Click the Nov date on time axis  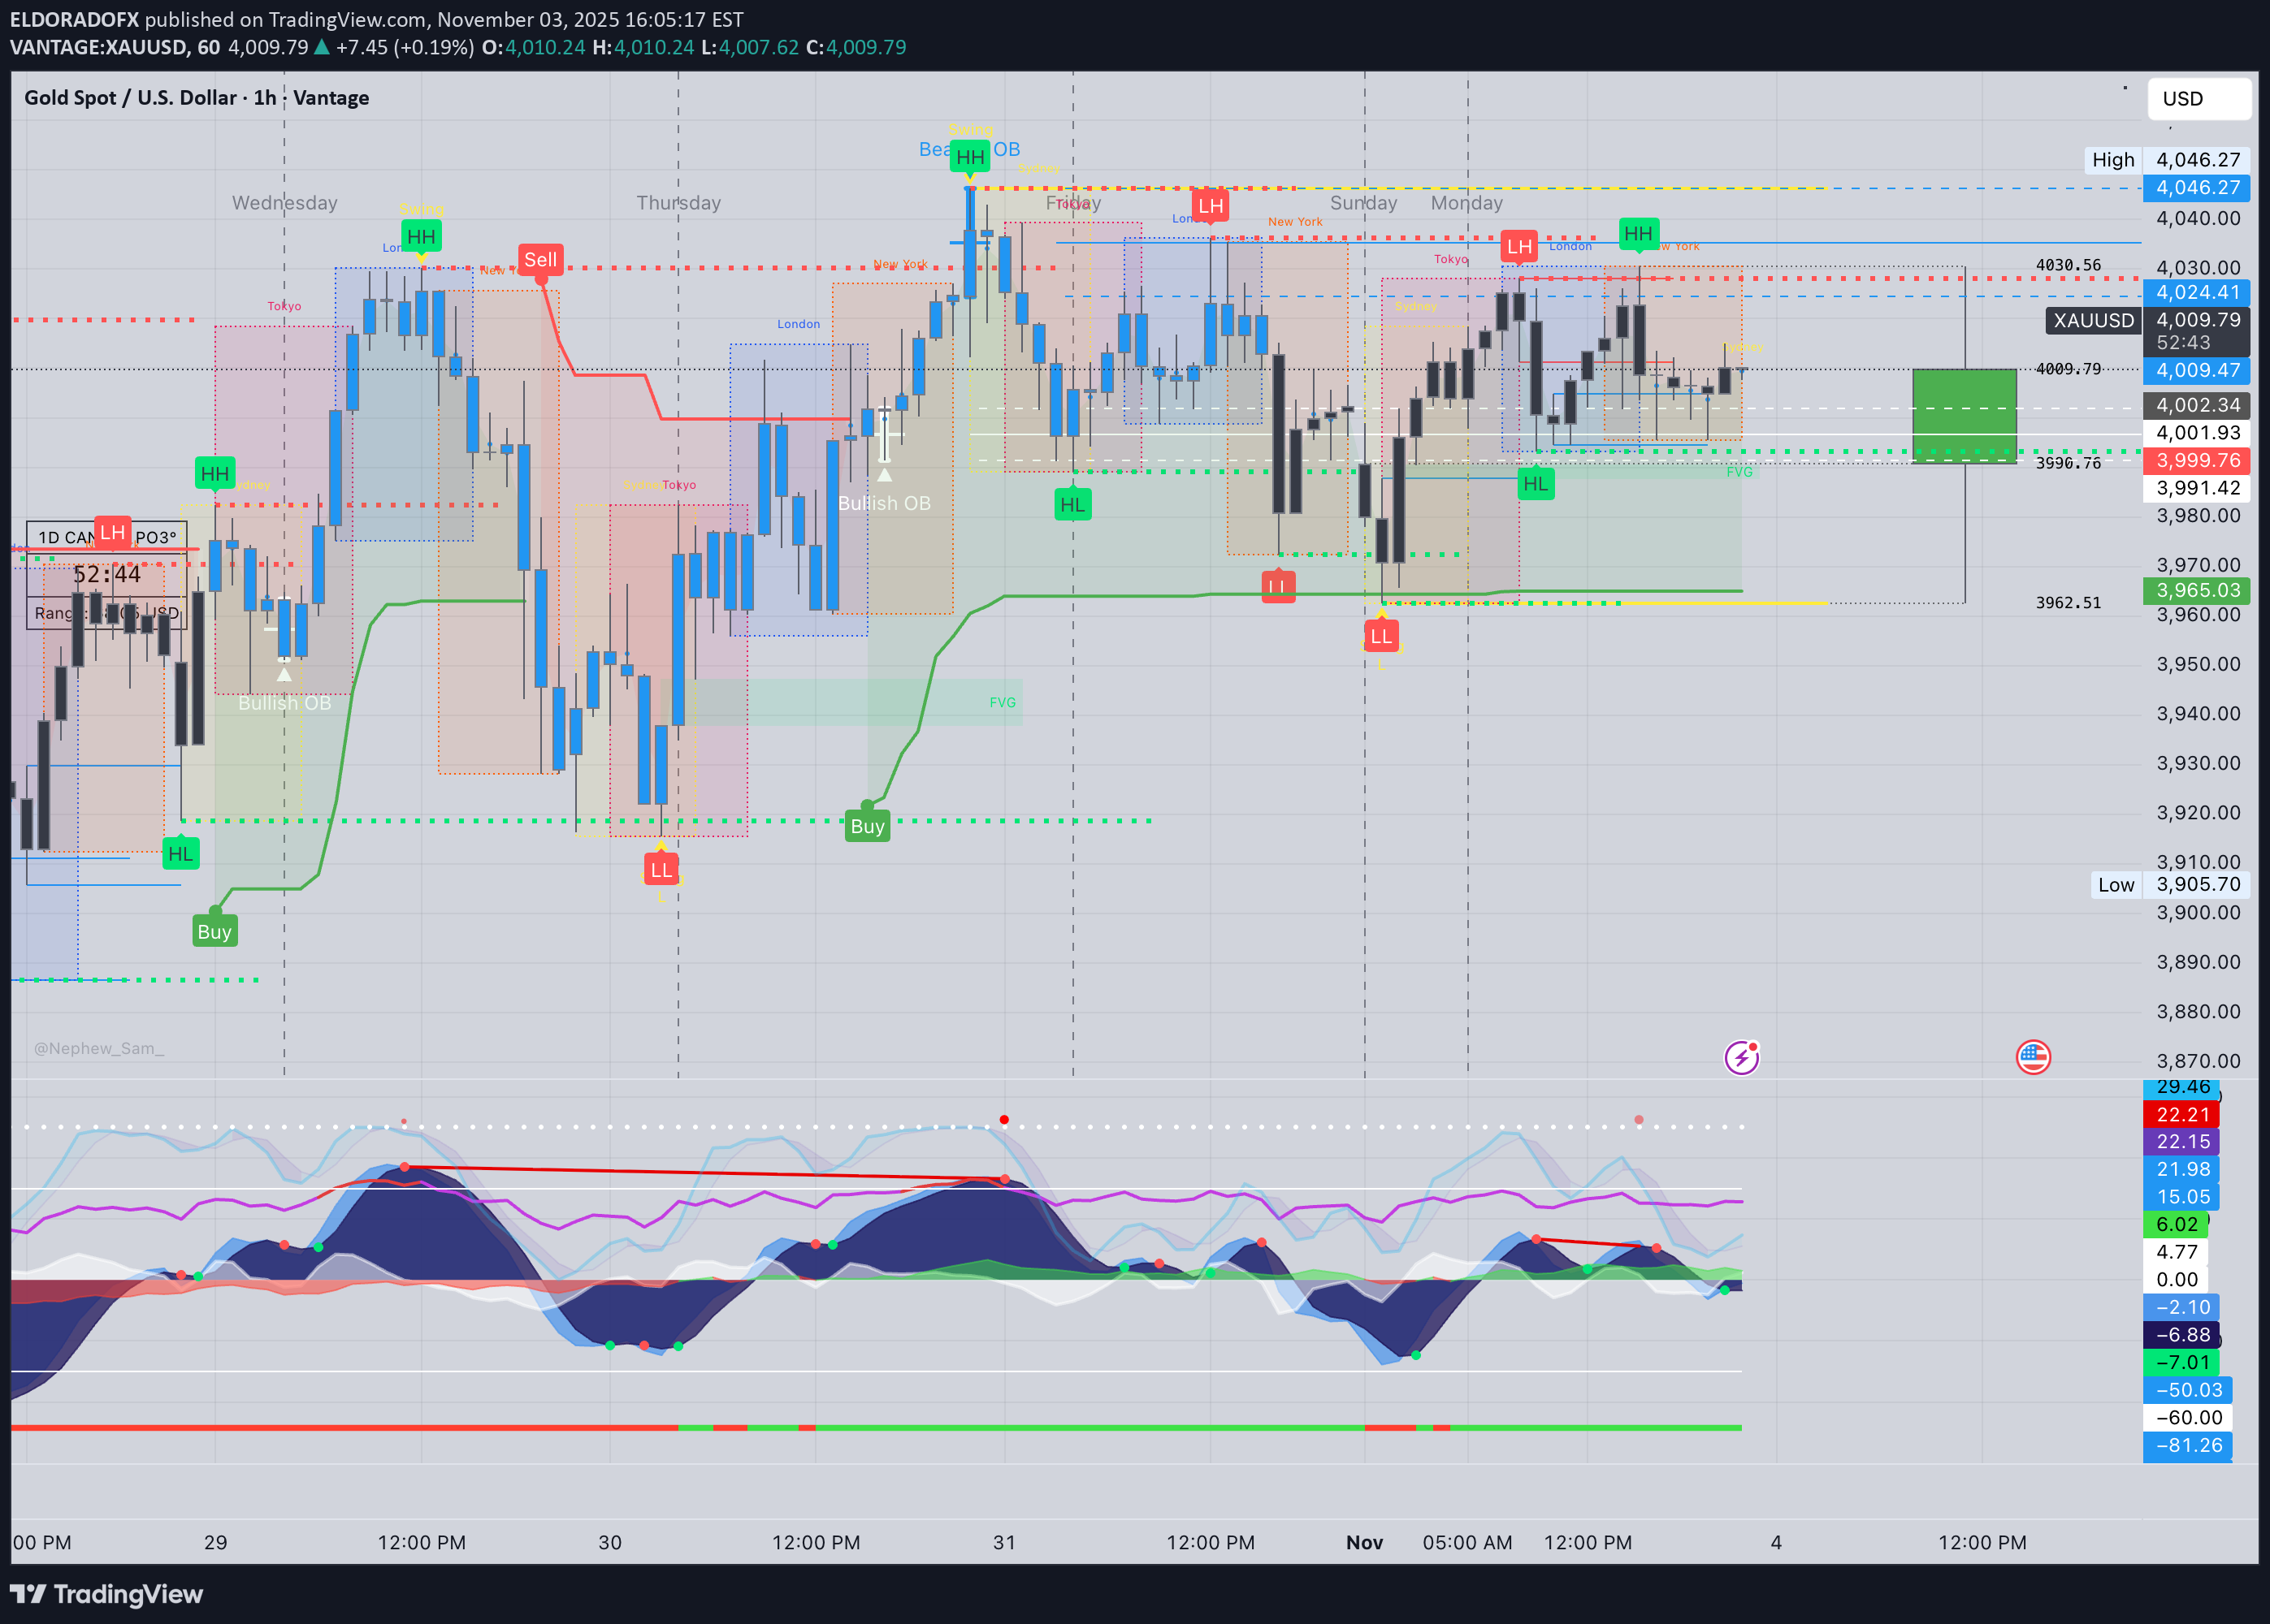1363,1542
